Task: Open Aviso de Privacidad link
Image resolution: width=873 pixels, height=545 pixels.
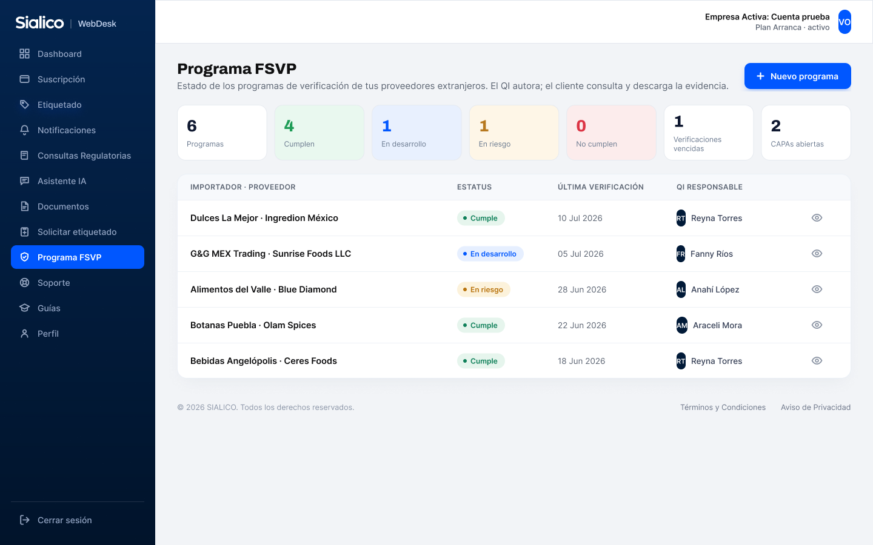Action: 815,408
